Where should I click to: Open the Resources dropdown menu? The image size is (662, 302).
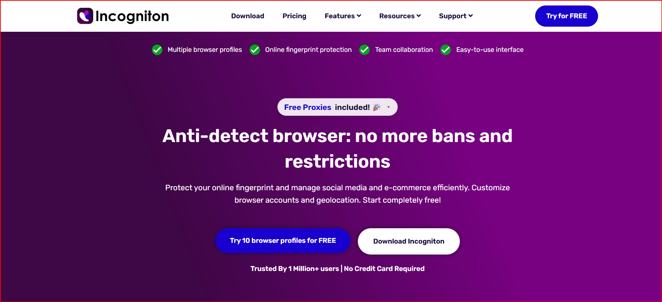coord(419,16)
